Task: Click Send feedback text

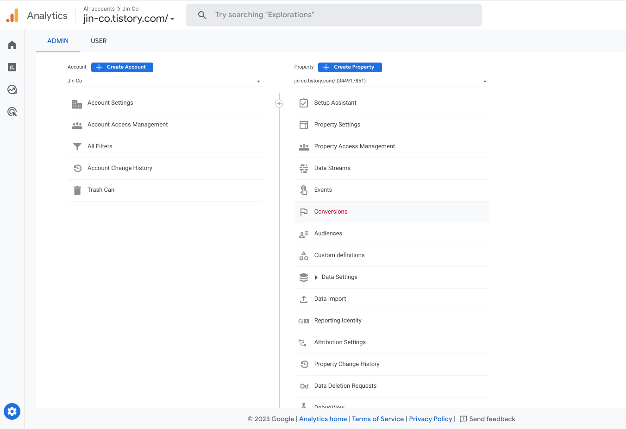Action: [x=492, y=419]
